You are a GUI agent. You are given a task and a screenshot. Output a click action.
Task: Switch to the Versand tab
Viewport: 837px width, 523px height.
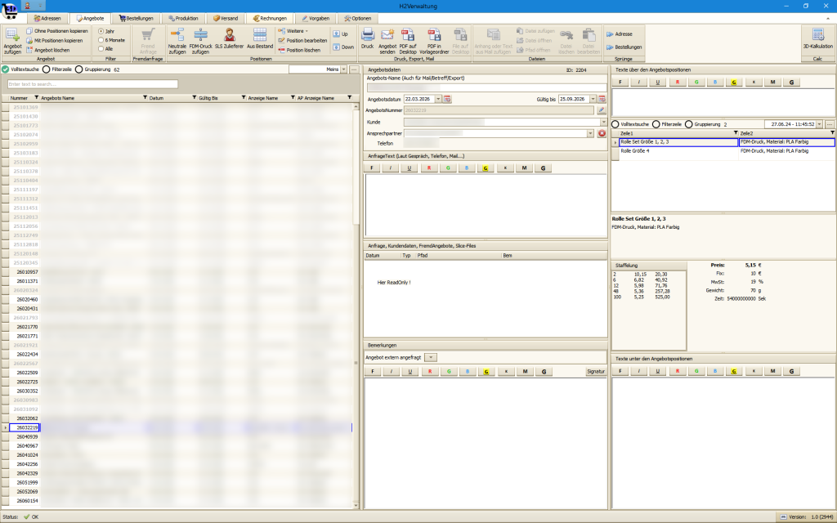pyautogui.click(x=226, y=18)
